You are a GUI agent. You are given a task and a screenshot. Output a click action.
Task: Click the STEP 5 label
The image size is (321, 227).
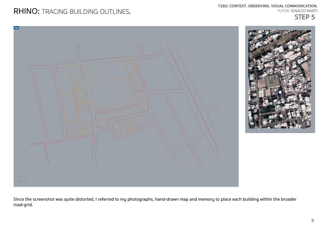tap(304, 18)
